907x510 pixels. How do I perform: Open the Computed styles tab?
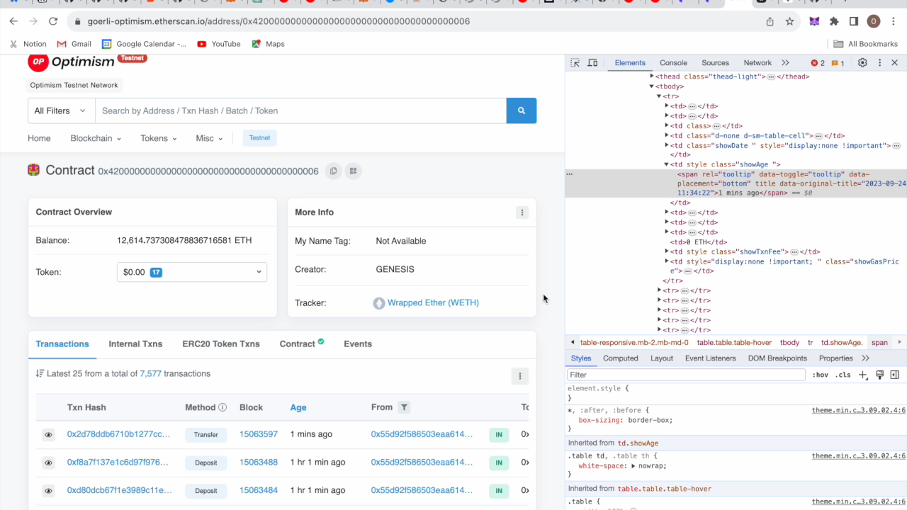pyautogui.click(x=621, y=358)
